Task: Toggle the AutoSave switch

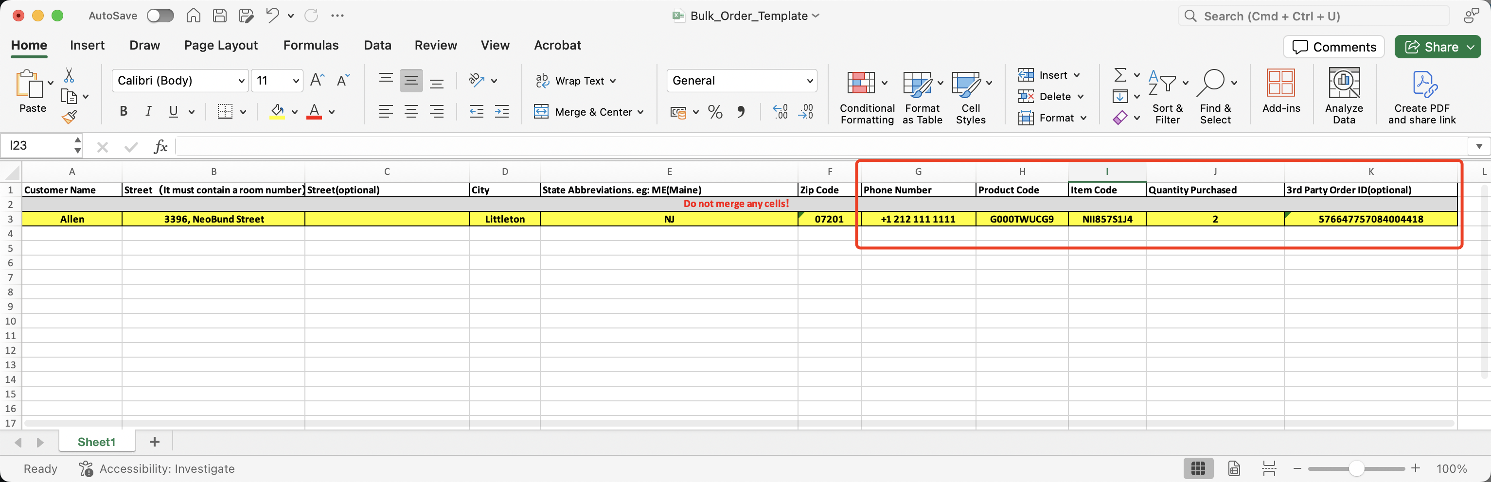Action: click(x=160, y=16)
